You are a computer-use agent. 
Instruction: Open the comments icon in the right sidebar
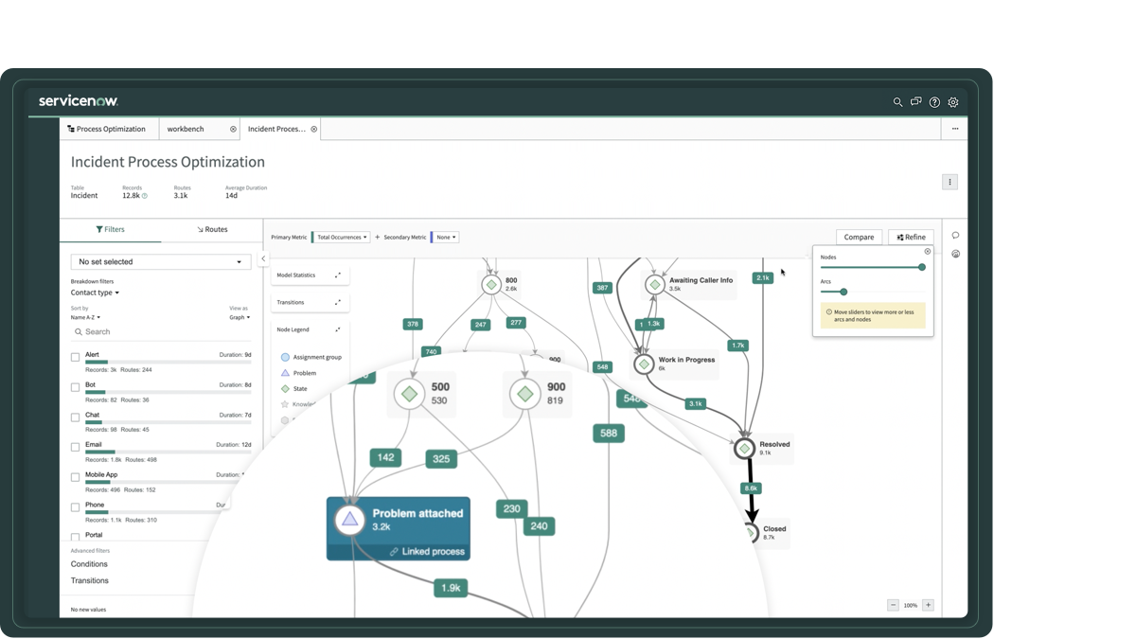tap(956, 236)
